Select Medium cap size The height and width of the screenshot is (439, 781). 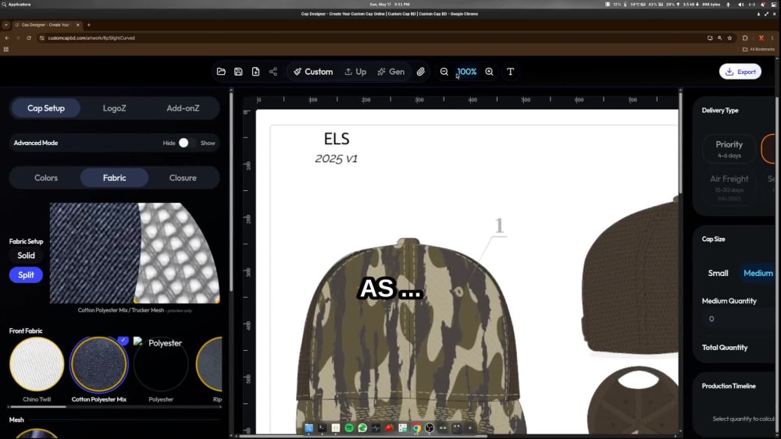click(x=758, y=273)
